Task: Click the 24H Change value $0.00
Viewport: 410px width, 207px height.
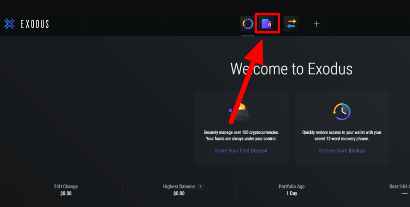Action: coord(66,193)
